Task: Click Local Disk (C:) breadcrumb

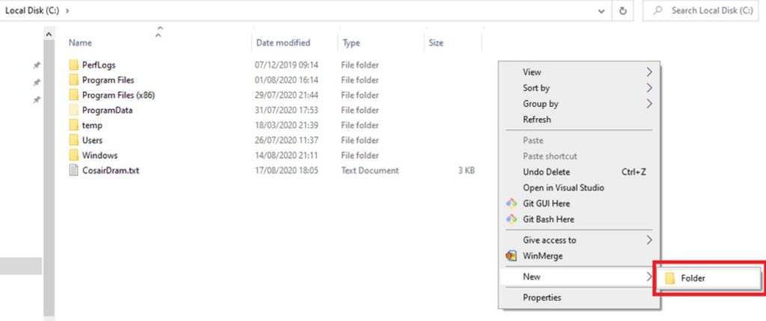Action: (x=31, y=10)
